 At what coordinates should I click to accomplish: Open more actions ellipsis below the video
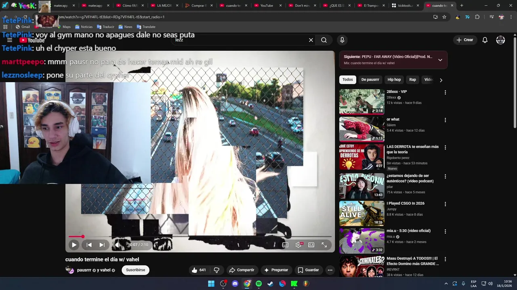click(330, 270)
